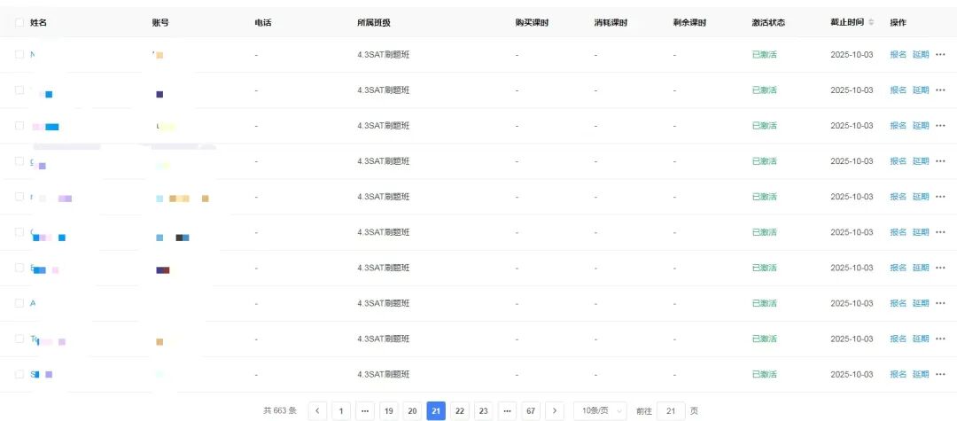This screenshot has height=421, width=957.
Task: Open the 10条/页 page size dropdown
Action: pyautogui.click(x=600, y=410)
